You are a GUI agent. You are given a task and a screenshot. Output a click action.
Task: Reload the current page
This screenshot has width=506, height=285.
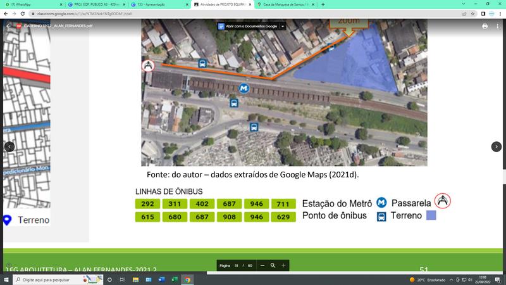[23, 13]
